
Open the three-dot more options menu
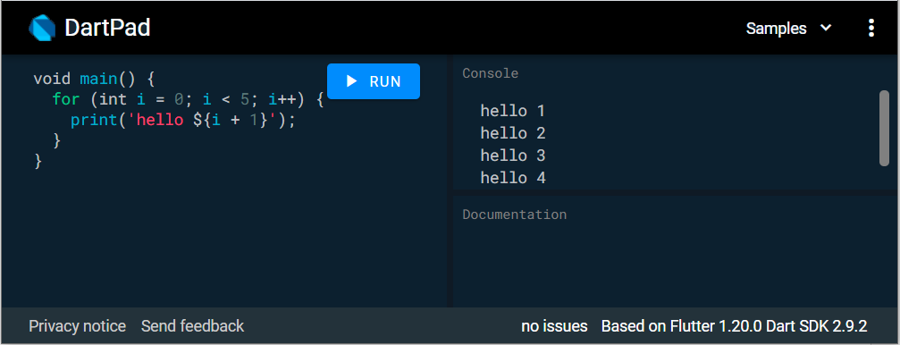(x=871, y=28)
